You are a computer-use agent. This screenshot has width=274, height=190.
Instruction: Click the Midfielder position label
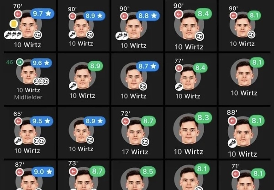click(28, 97)
